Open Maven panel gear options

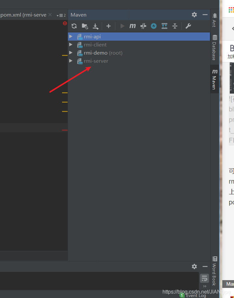click(194, 15)
